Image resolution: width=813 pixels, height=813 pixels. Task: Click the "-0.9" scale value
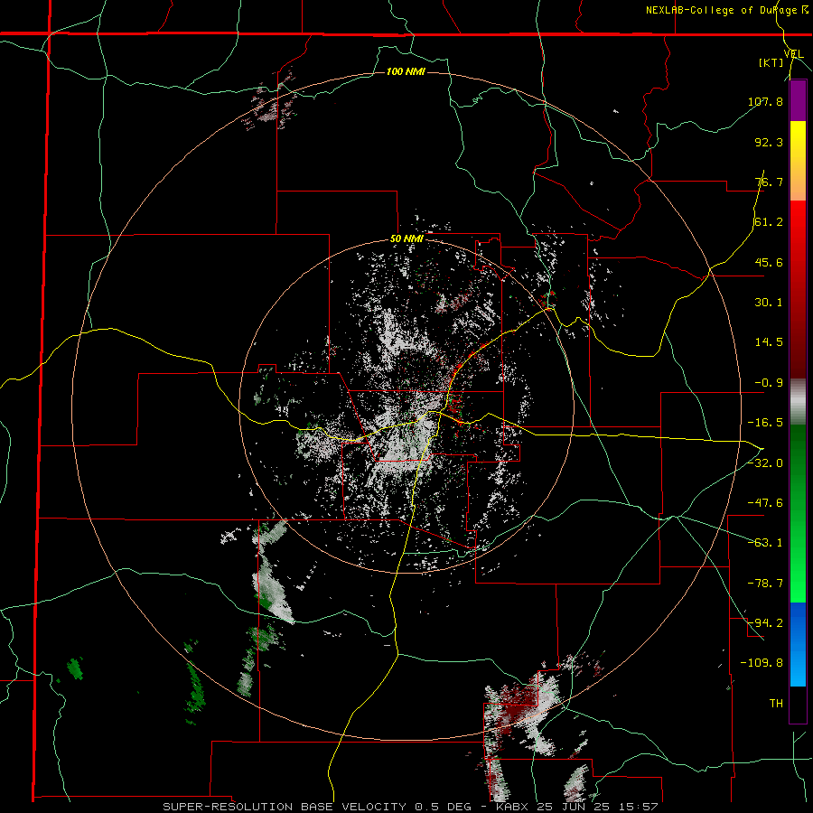point(769,383)
